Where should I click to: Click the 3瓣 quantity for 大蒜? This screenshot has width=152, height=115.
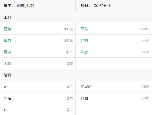(x=70, y=64)
